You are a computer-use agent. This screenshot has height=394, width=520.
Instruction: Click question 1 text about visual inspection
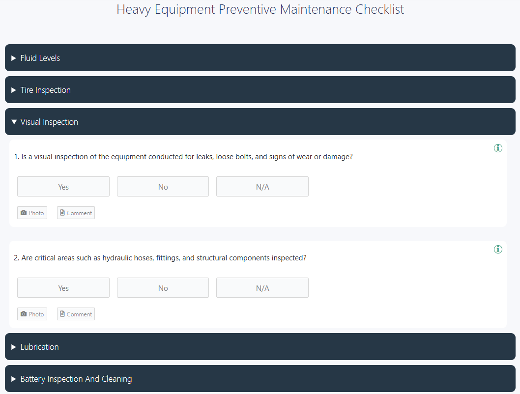pos(183,157)
